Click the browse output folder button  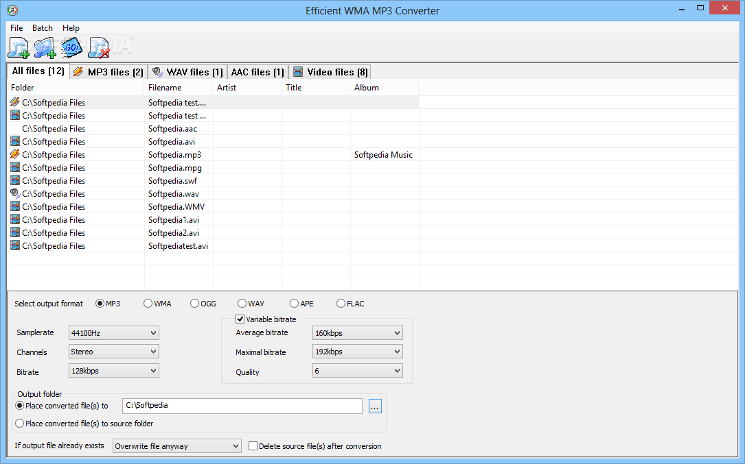pos(375,406)
